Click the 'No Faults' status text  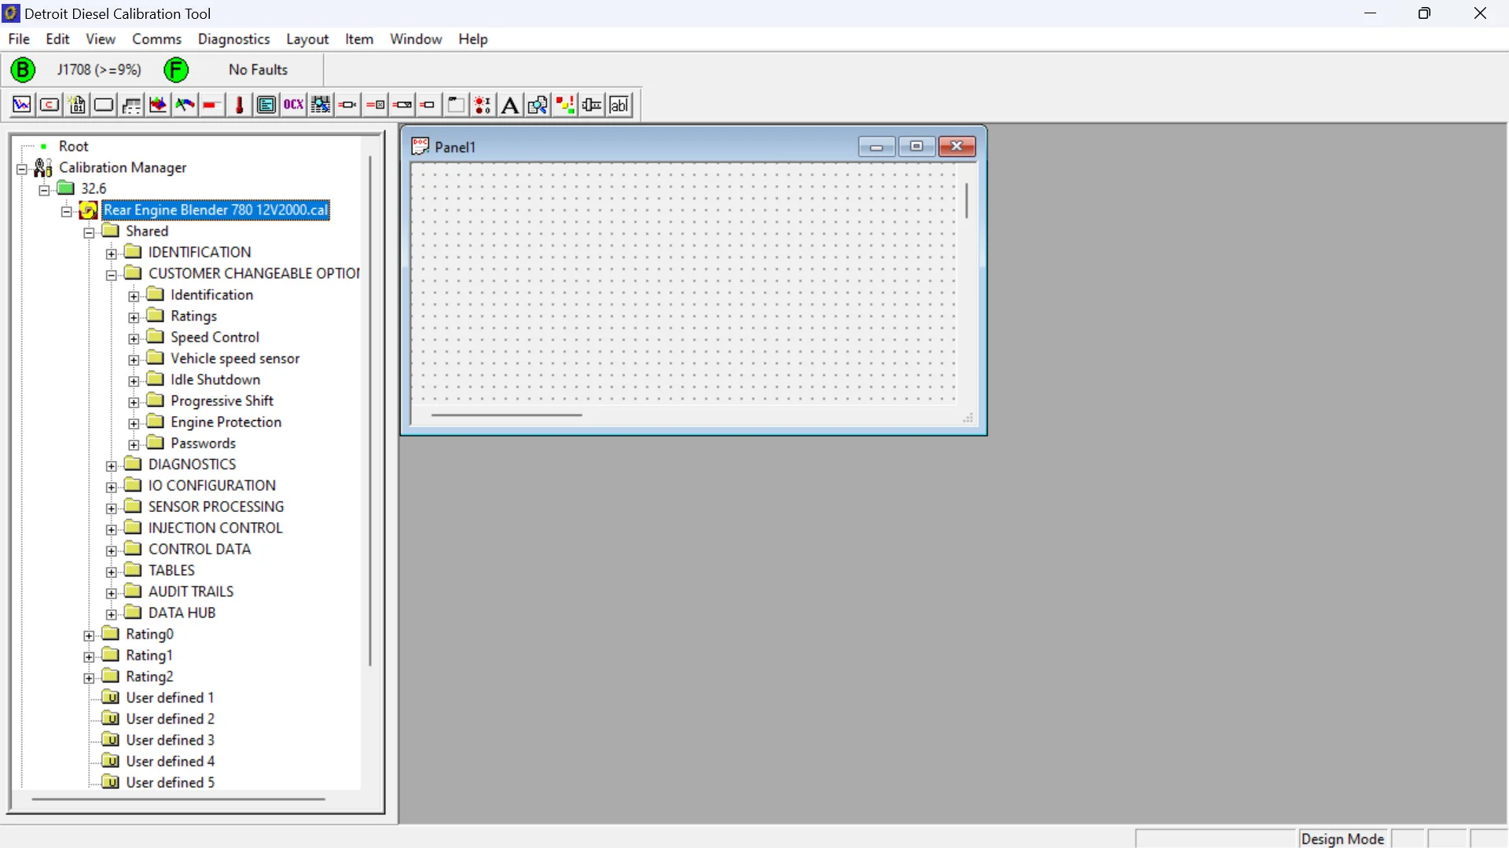click(259, 70)
